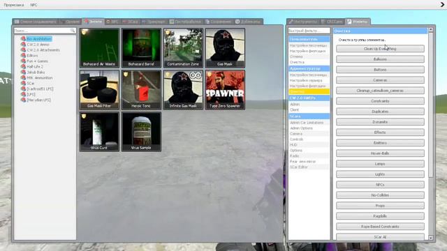The image size is (447, 251).
Task: Open the Editors category icon
Action: pyautogui.click(x=23, y=56)
